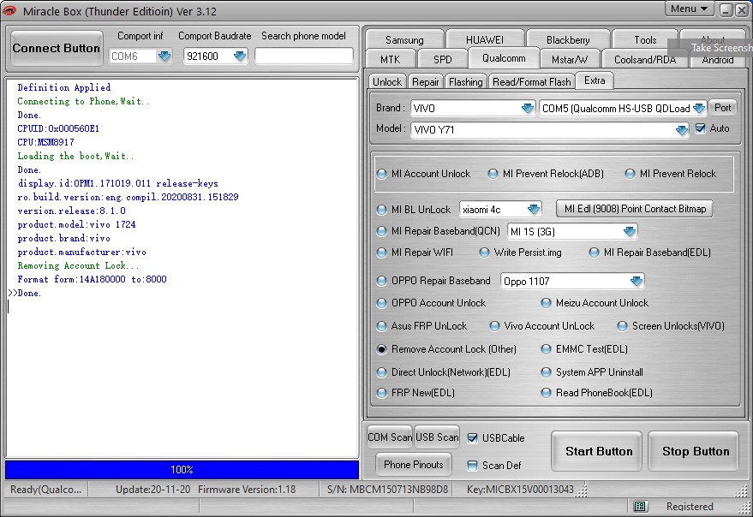Expand the Oppo 1107 dropdown
Screen dimensions: 753x517
point(636,281)
